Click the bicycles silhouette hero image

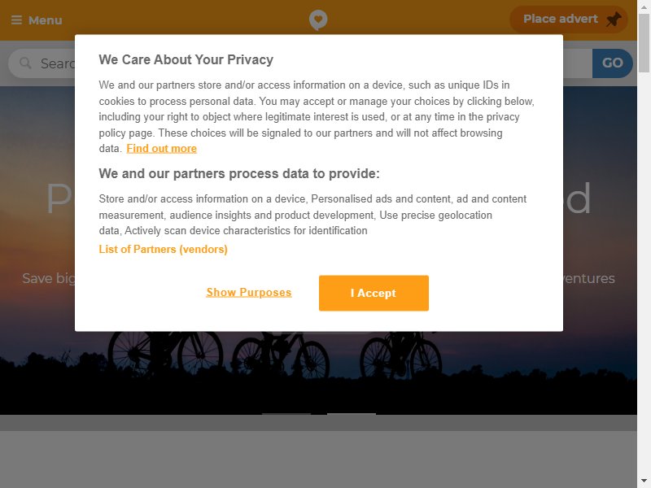pyautogui.click(x=318, y=373)
